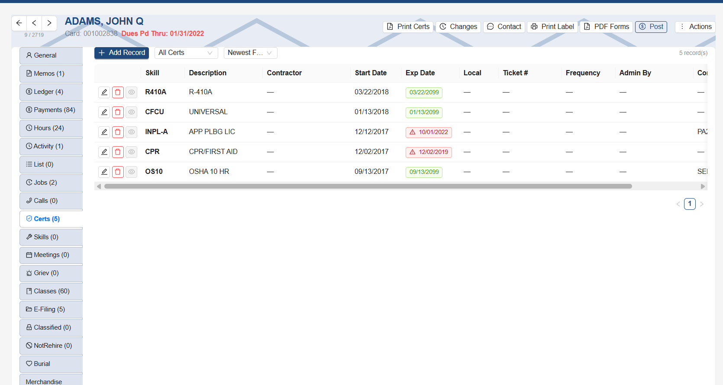Image resolution: width=723 pixels, height=385 pixels.
Task: Select page 1 in pagination
Action: coord(690,204)
